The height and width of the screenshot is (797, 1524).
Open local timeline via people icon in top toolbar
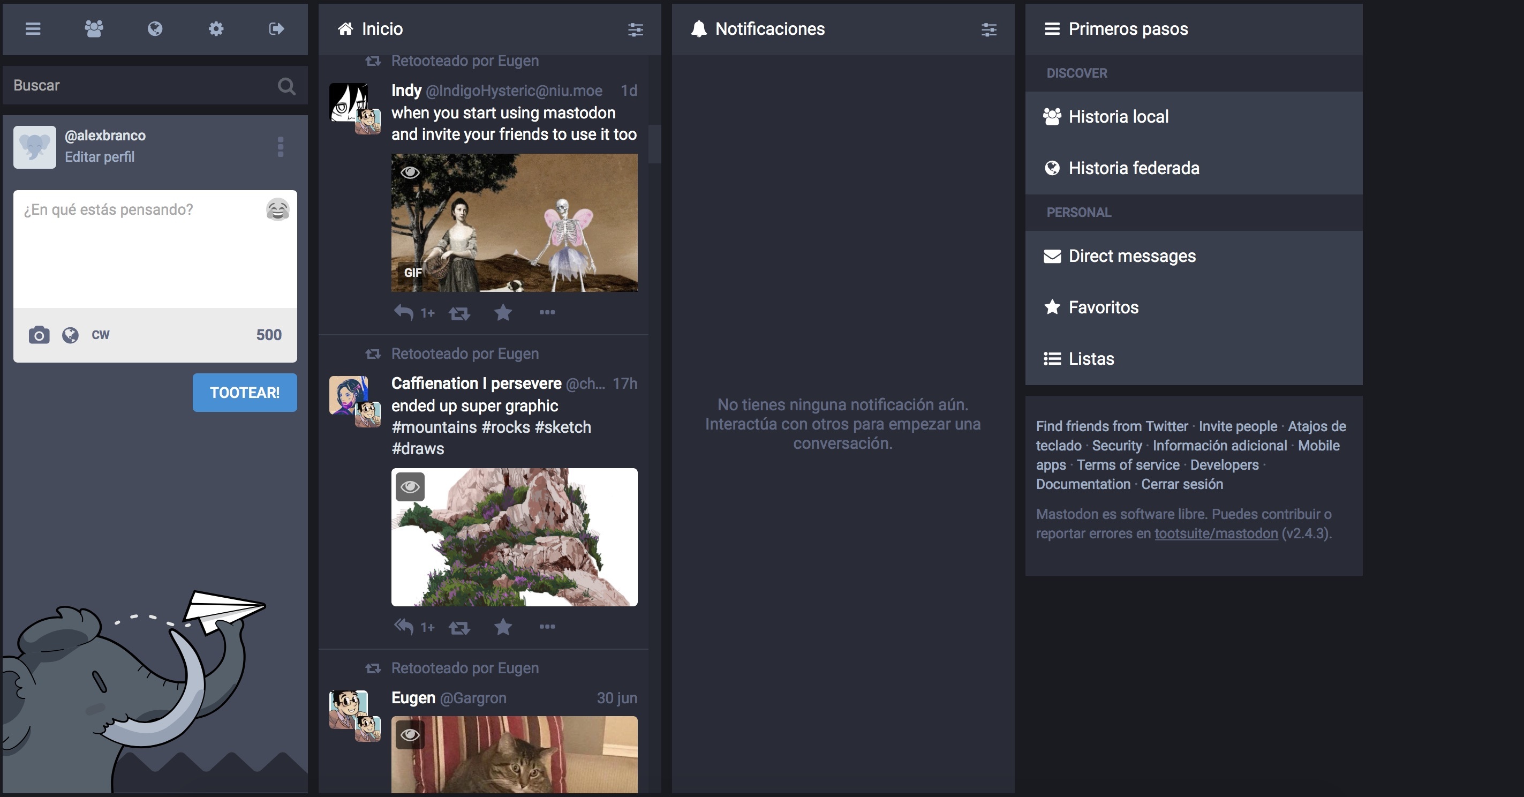pos(94,28)
